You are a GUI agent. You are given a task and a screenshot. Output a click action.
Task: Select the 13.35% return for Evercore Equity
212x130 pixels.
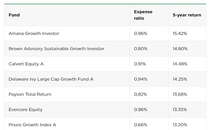(x=180, y=109)
